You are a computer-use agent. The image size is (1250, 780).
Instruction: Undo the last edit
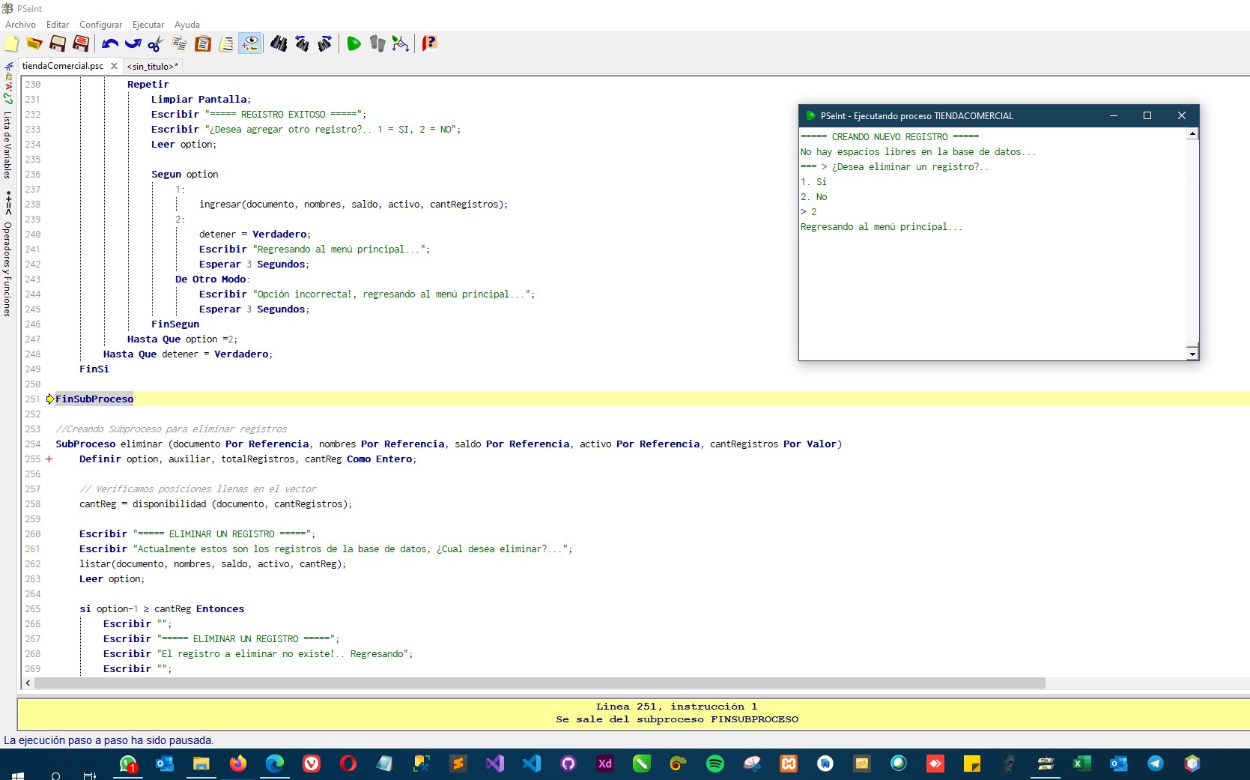point(110,43)
